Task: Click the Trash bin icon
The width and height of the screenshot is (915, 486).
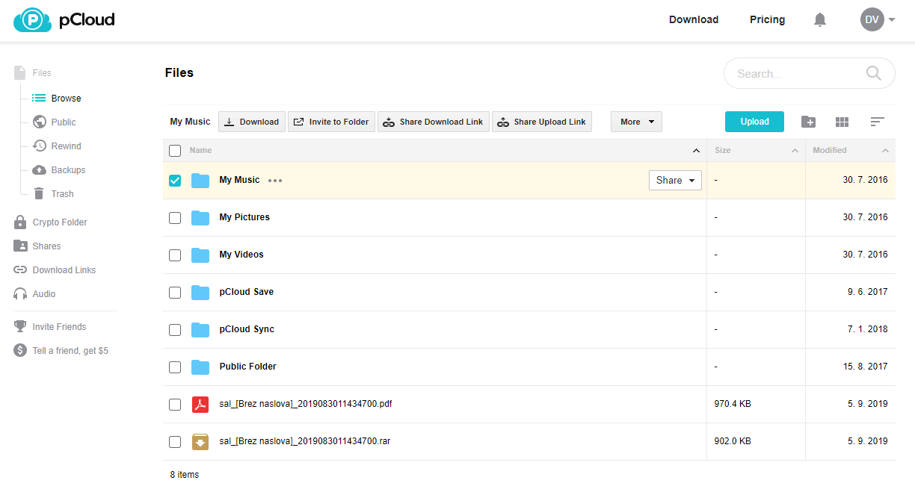Action: tap(39, 194)
